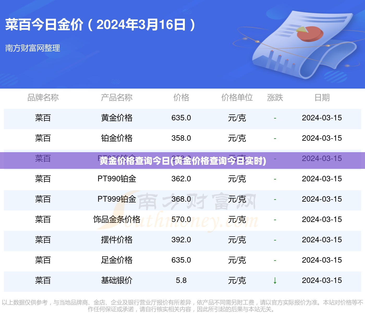Select the product cell 摆件价格

(117, 240)
